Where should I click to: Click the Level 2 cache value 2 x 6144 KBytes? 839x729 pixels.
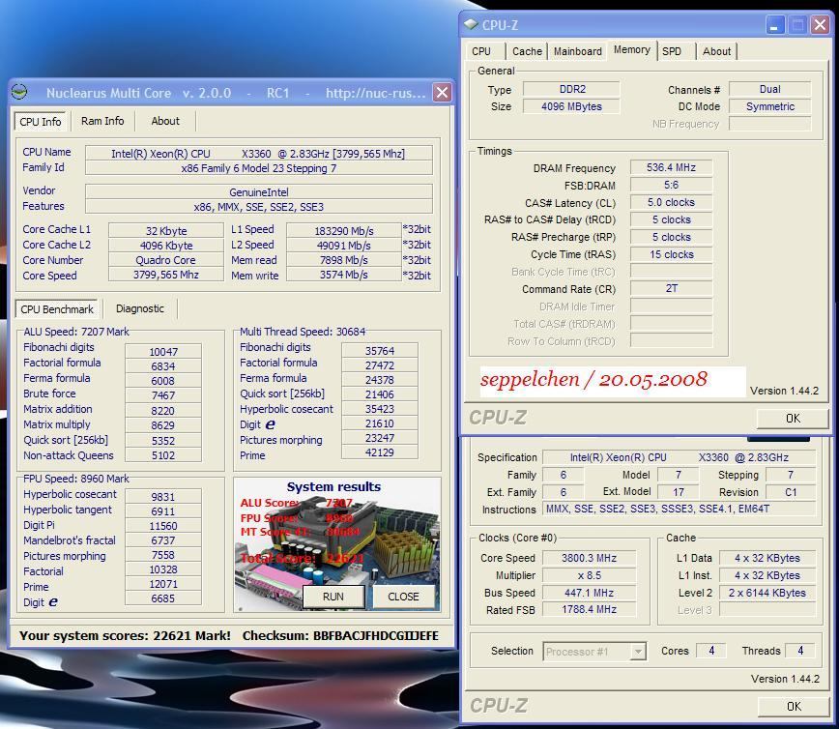(x=767, y=593)
